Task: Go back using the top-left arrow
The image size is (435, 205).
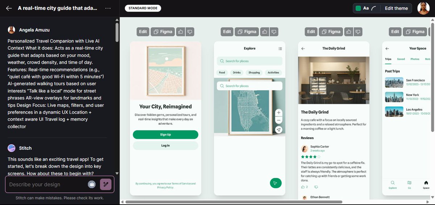Action: (x=9, y=8)
